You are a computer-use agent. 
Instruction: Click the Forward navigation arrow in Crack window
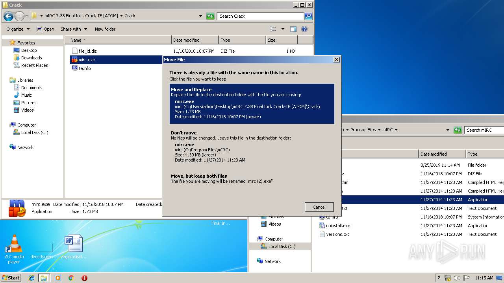pyautogui.click(x=19, y=16)
